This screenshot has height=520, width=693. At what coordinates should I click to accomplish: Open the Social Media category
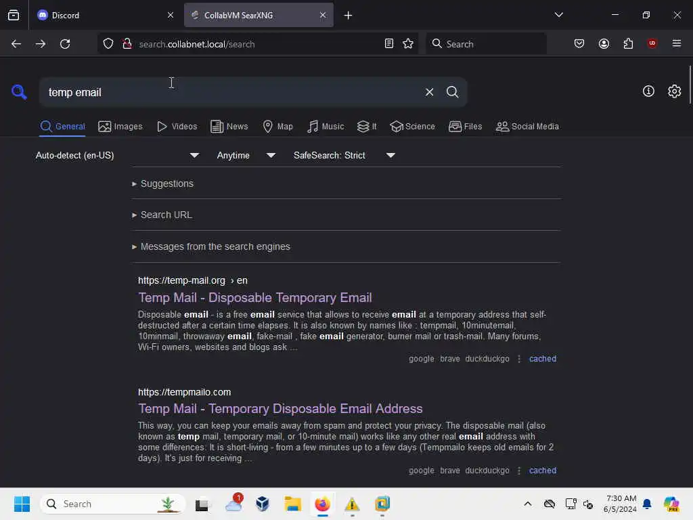[x=527, y=127]
